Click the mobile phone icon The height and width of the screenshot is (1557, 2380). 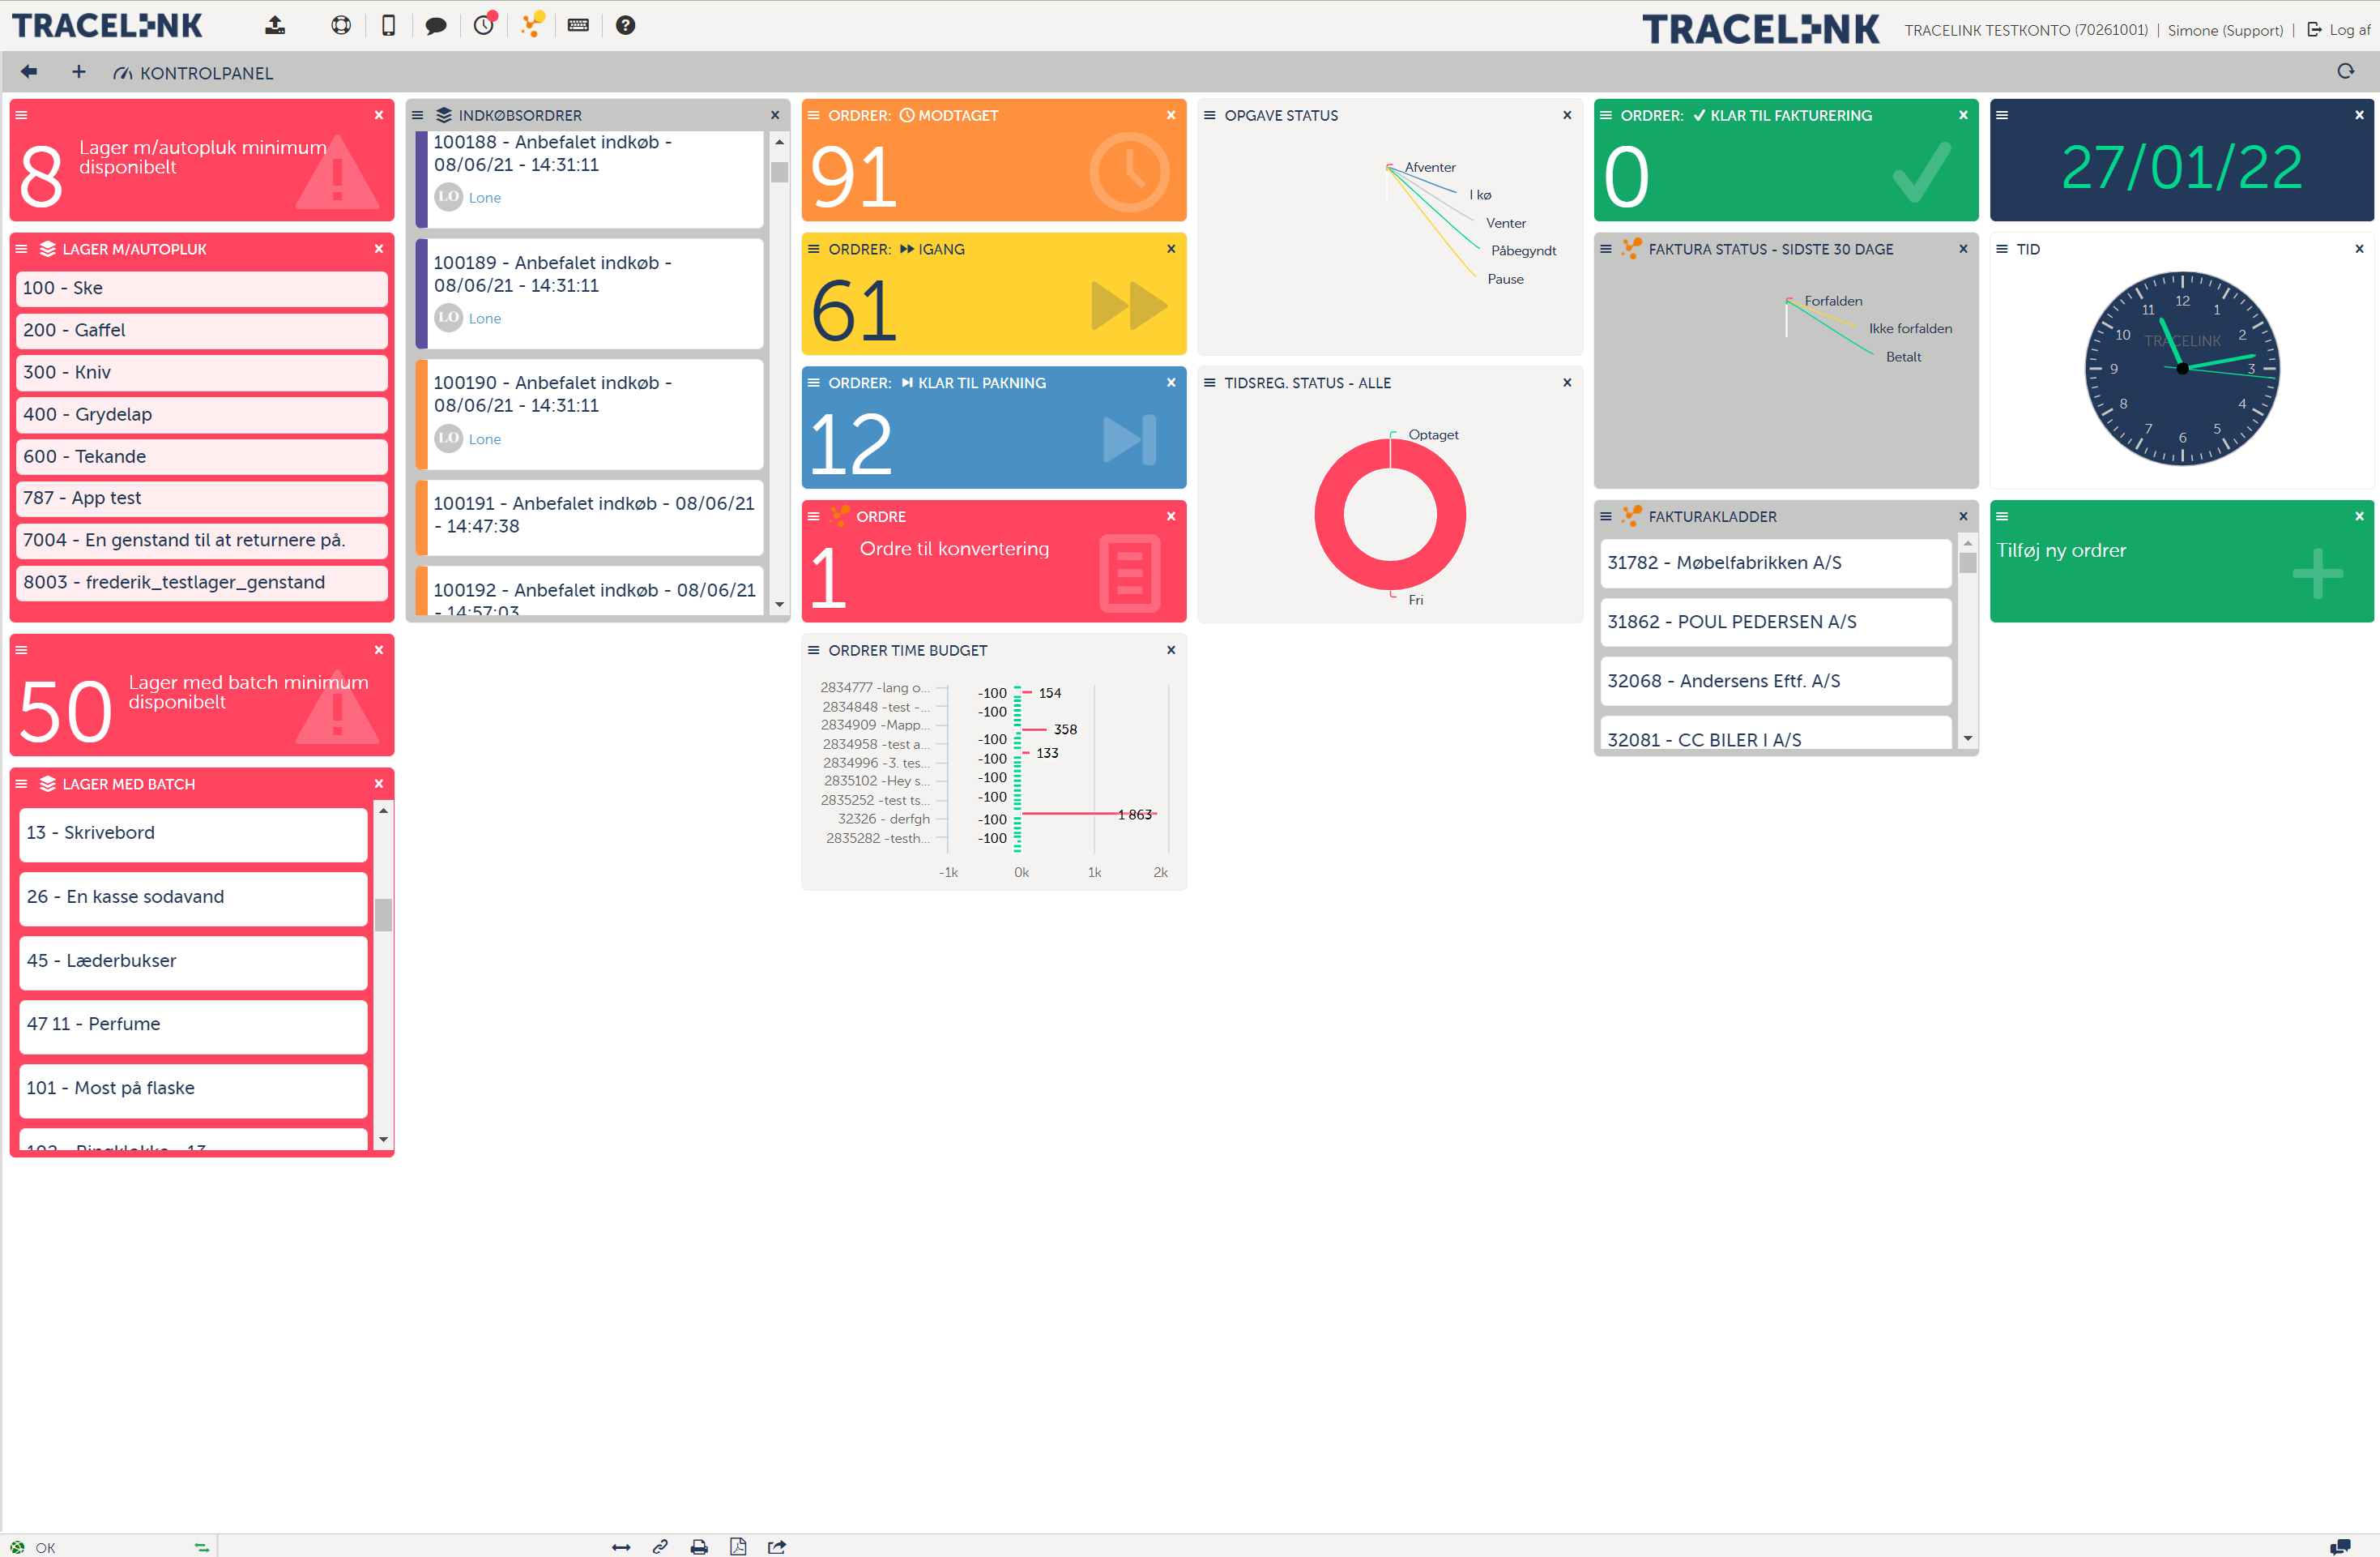(x=388, y=26)
